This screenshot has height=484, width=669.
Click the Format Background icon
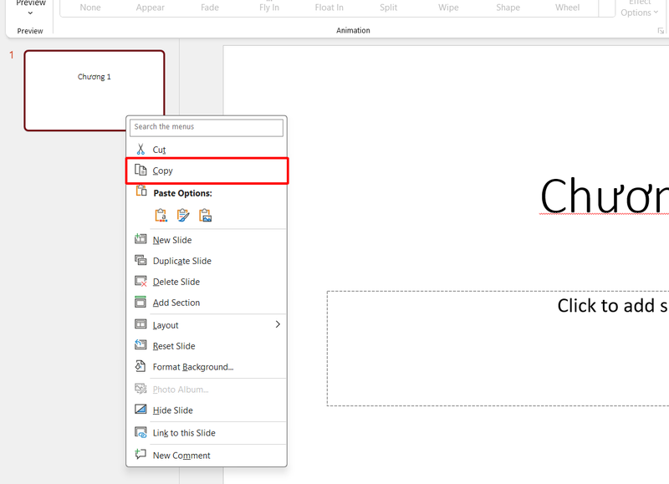(140, 366)
